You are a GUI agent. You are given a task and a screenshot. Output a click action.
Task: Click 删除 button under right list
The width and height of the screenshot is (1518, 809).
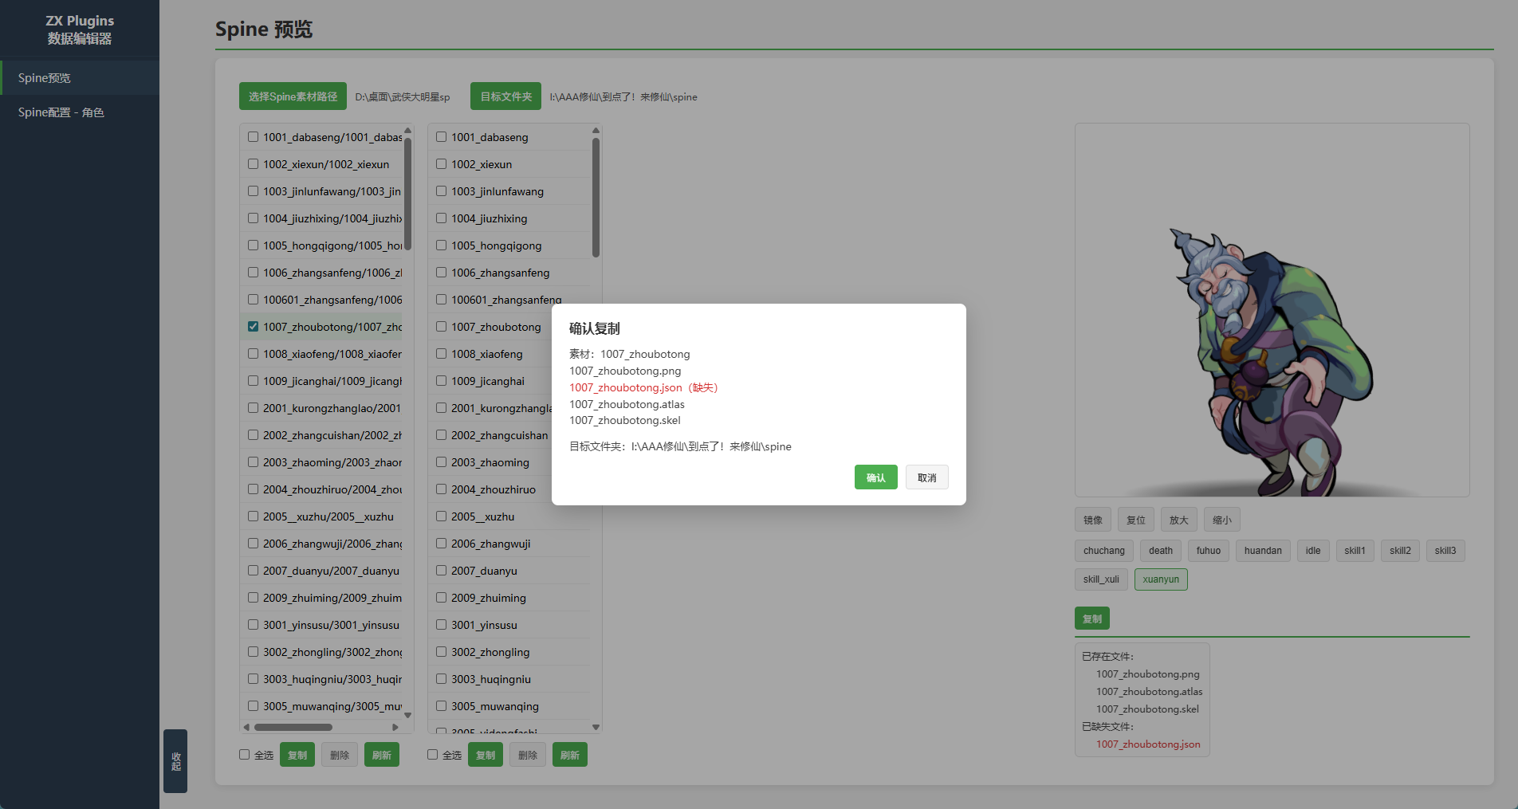point(528,755)
